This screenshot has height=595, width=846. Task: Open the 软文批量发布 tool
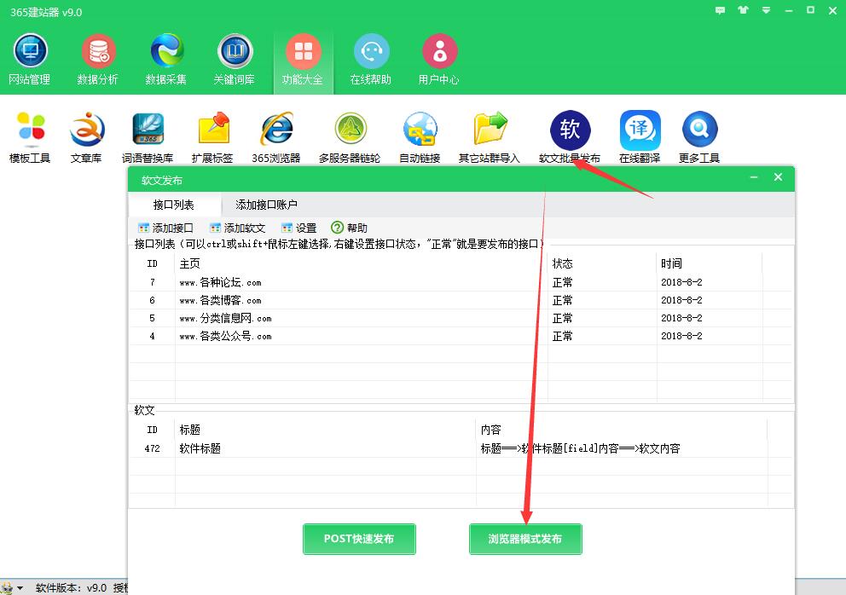(x=570, y=137)
